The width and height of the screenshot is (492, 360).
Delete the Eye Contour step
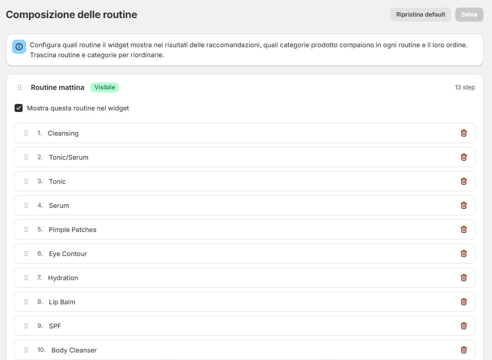[x=464, y=254]
